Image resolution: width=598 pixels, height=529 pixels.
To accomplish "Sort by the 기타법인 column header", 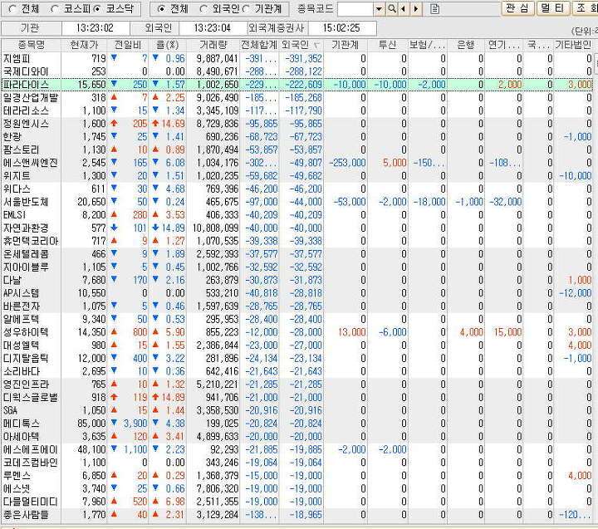I will tap(573, 45).
